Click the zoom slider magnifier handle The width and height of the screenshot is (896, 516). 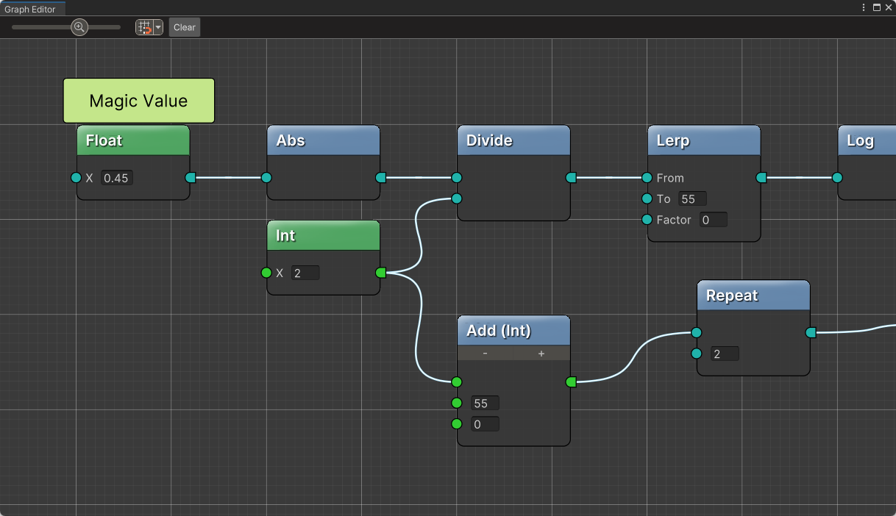79,27
